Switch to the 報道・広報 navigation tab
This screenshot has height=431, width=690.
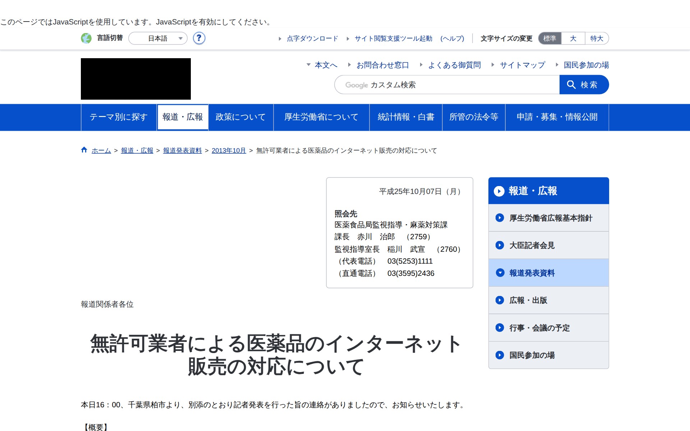[x=183, y=117]
